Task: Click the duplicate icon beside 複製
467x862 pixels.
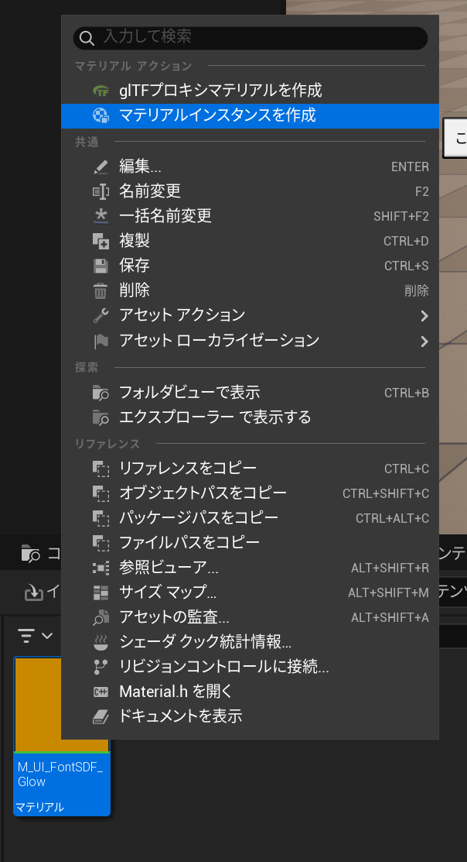Action: tap(101, 241)
